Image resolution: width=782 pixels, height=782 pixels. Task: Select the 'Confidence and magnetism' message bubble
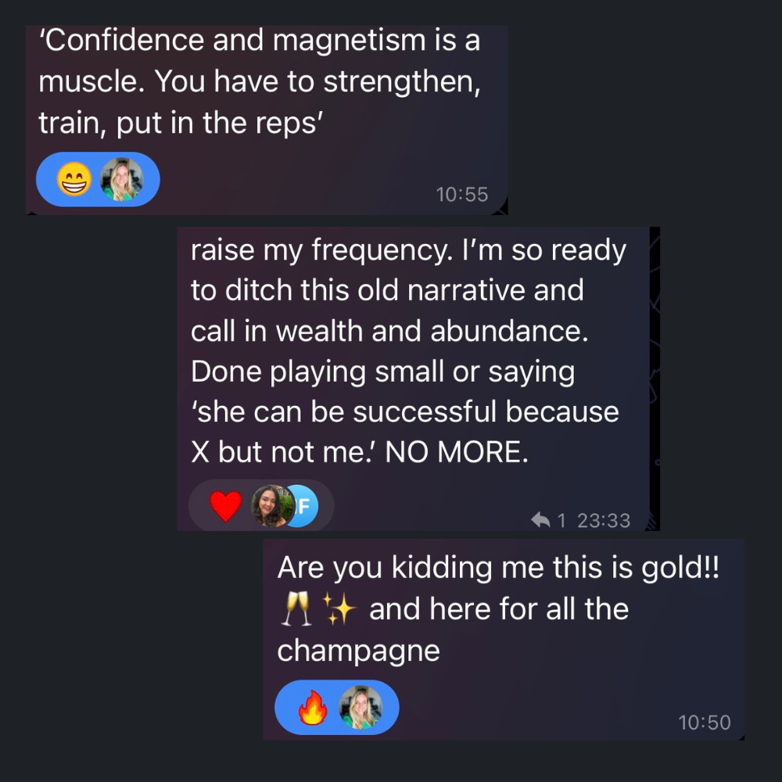tap(267, 120)
